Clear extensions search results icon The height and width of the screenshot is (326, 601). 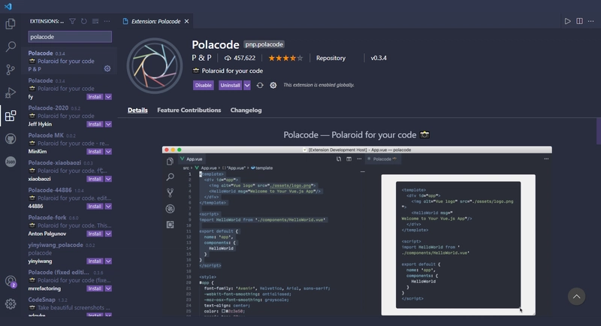tap(95, 22)
